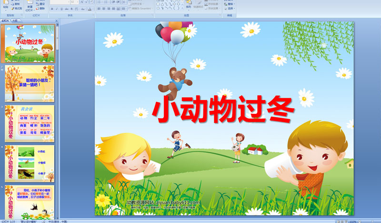This screenshot has width=381, height=223.
Task: Toggle Italic formatting
Action: tap(57, 9)
